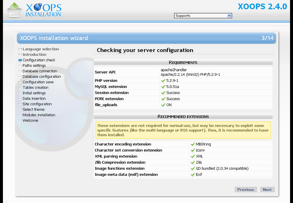Click blue bullet beside Configuration check
Image resolution: width=293 pixels, height=203 pixels.
click(x=20, y=60)
